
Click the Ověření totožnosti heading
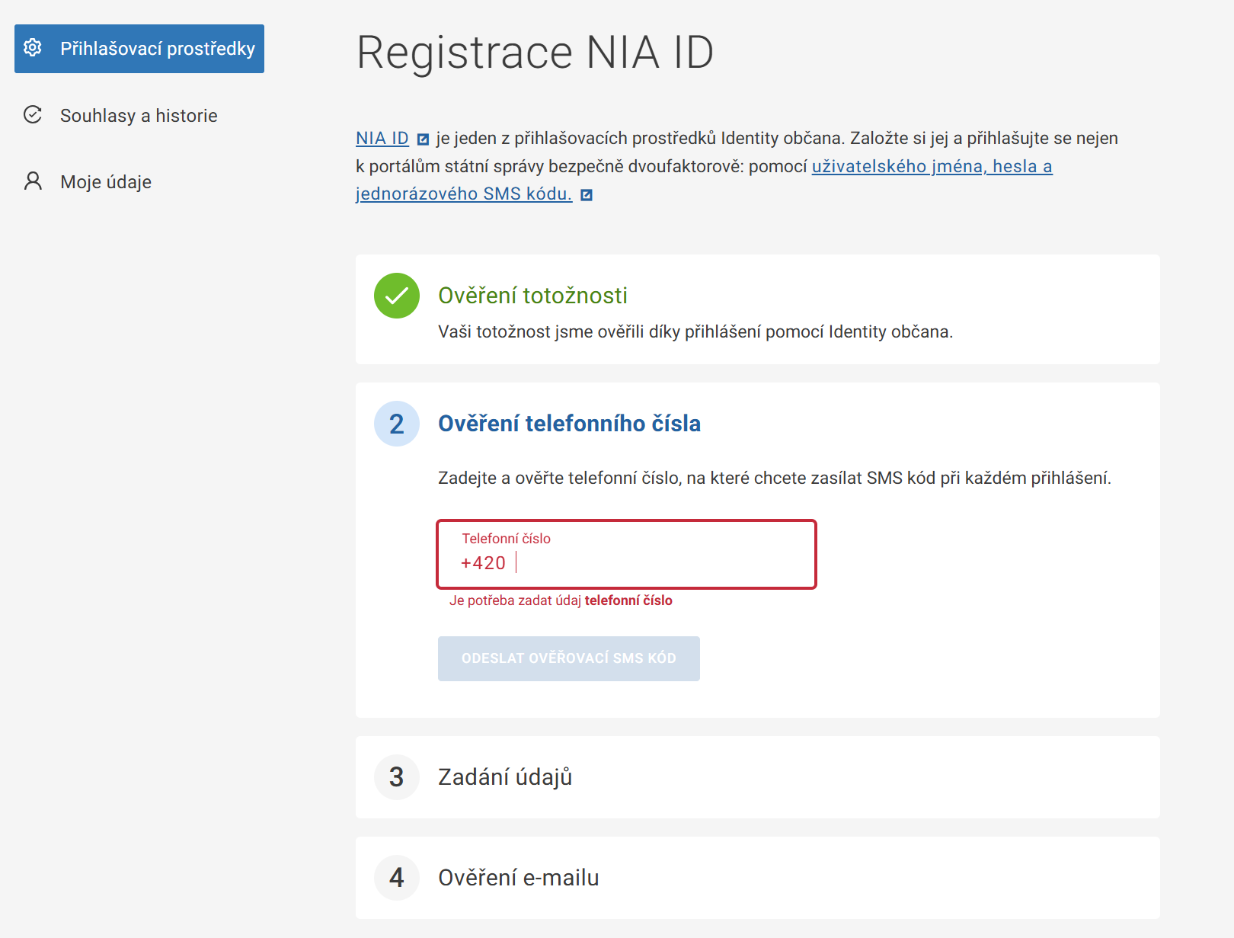(x=533, y=296)
